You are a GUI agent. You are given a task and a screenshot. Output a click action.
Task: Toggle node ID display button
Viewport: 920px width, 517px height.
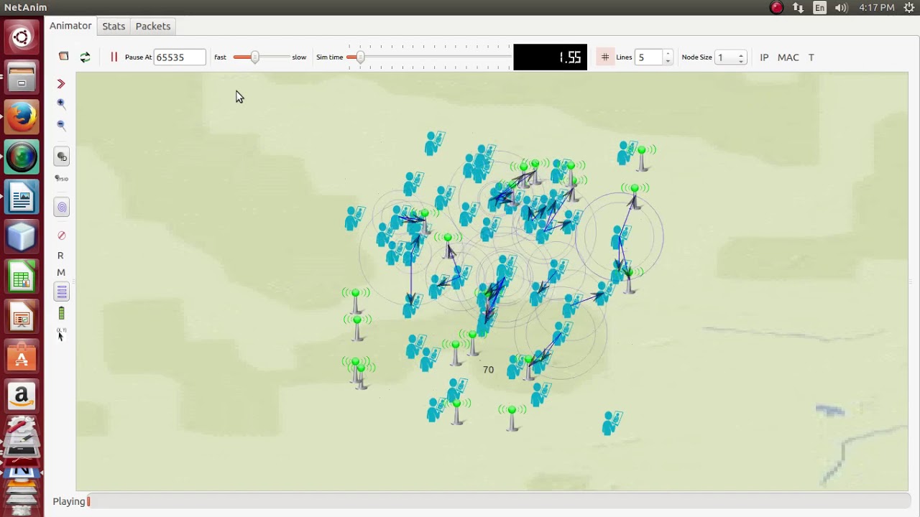point(62,157)
